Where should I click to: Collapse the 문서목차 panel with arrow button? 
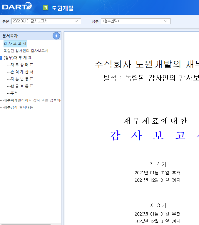tap(56, 36)
